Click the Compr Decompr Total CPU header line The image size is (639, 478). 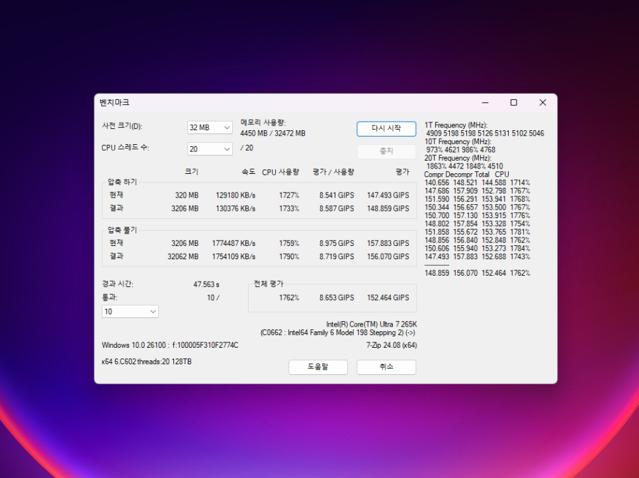pyautogui.click(x=466, y=175)
